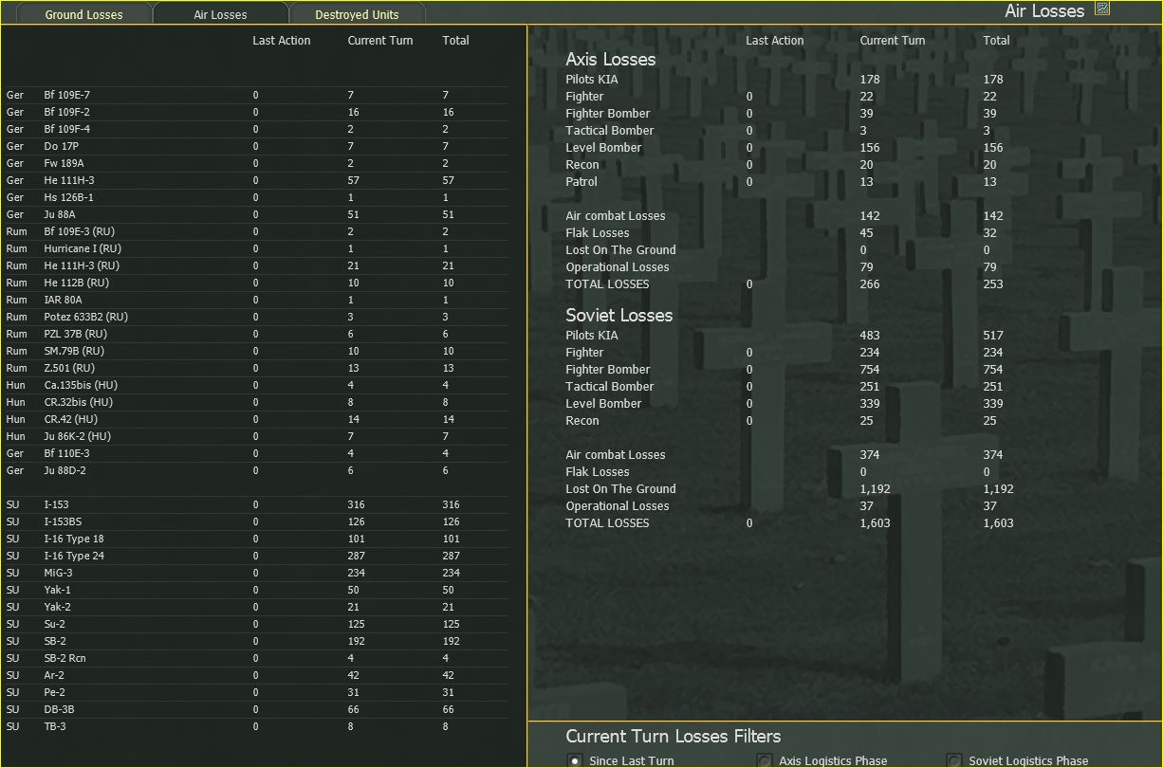Click the Axis Losses heading
Image resolution: width=1163 pixels, height=768 pixels.
pyautogui.click(x=610, y=59)
